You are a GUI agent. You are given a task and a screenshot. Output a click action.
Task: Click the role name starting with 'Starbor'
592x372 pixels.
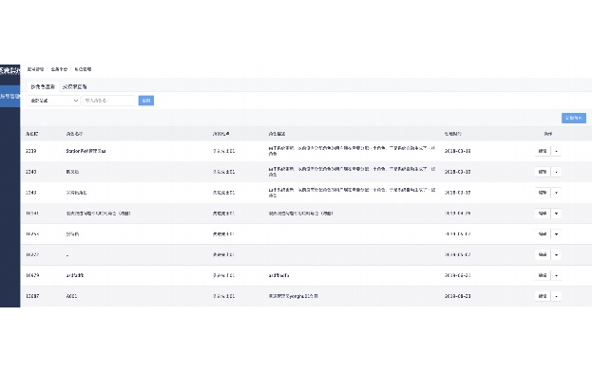click(x=86, y=151)
